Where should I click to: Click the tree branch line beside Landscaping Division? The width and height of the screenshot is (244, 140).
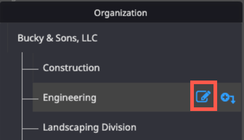pyautogui.click(x=30, y=129)
